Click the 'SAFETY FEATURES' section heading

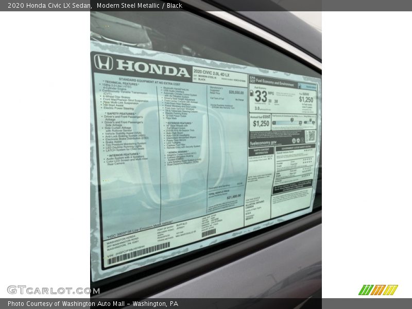tap(121, 114)
